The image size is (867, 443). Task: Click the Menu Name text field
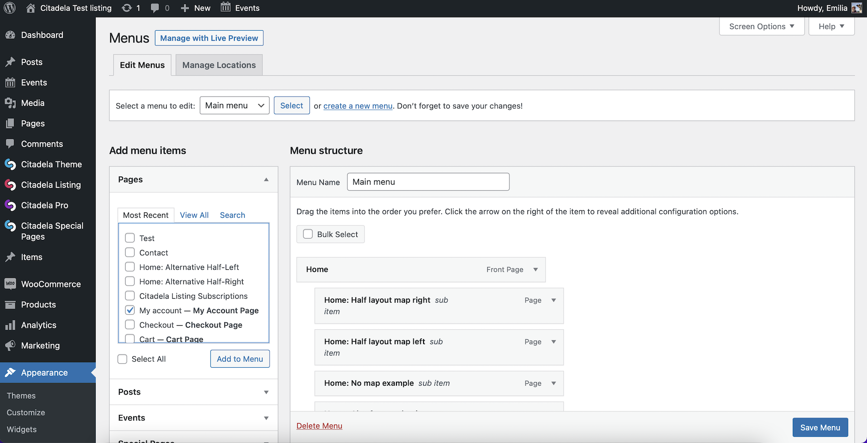pyautogui.click(x=428, y=182)
